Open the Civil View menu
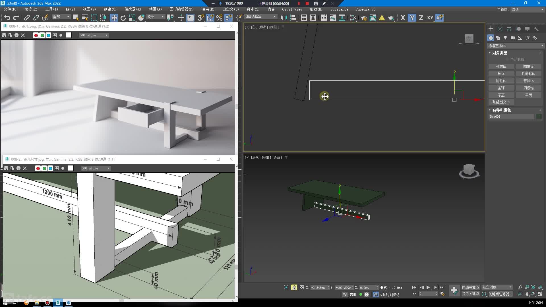 click(292, 9)
